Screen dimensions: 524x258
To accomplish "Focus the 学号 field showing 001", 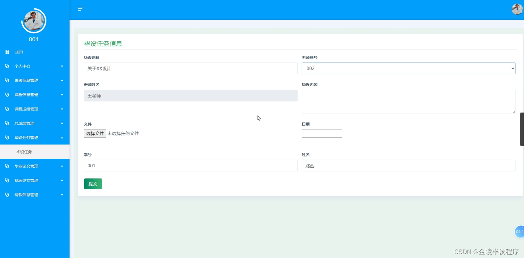I will point(191,166).
